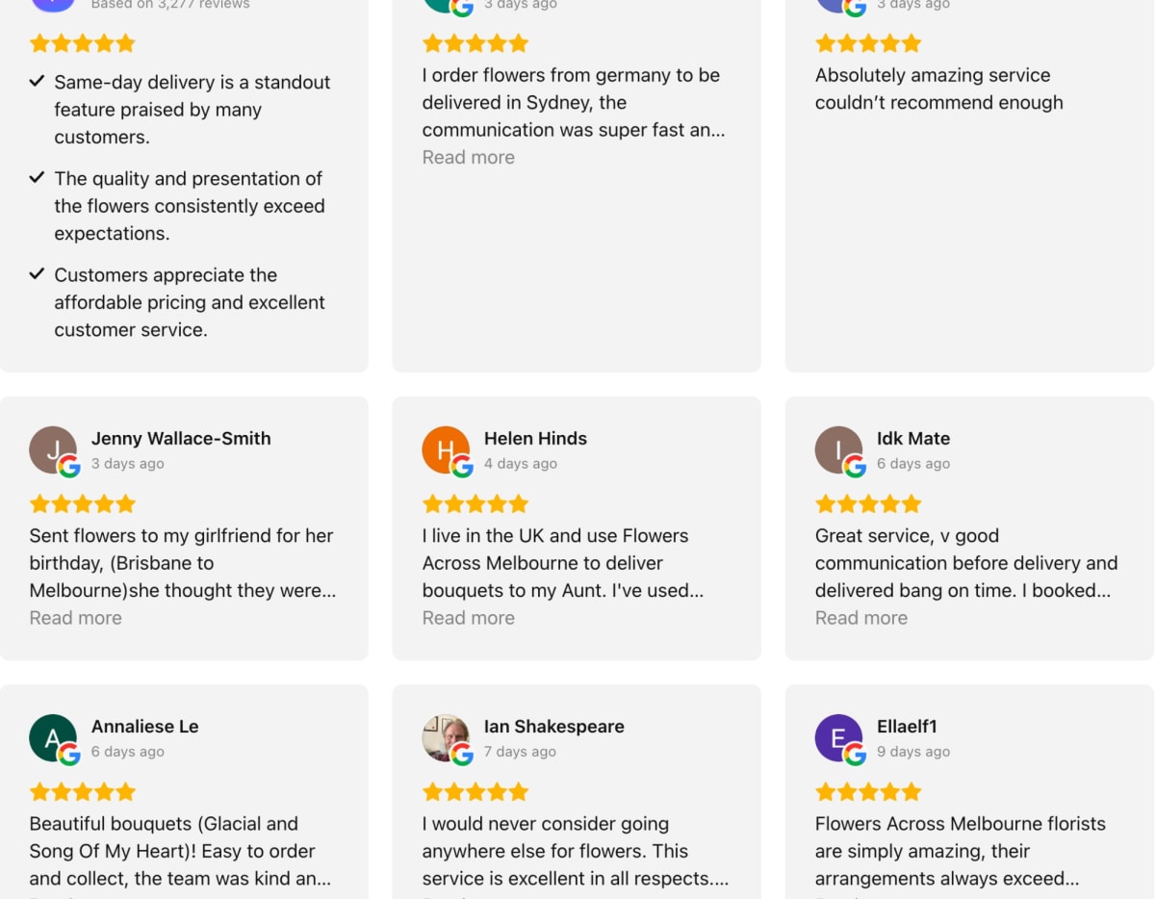Click the five-star rating under Helen Hinds
1155x899 pixels.
[475, 502]
